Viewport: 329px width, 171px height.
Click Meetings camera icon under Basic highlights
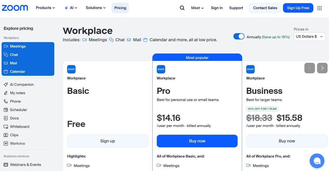point(69,166)
